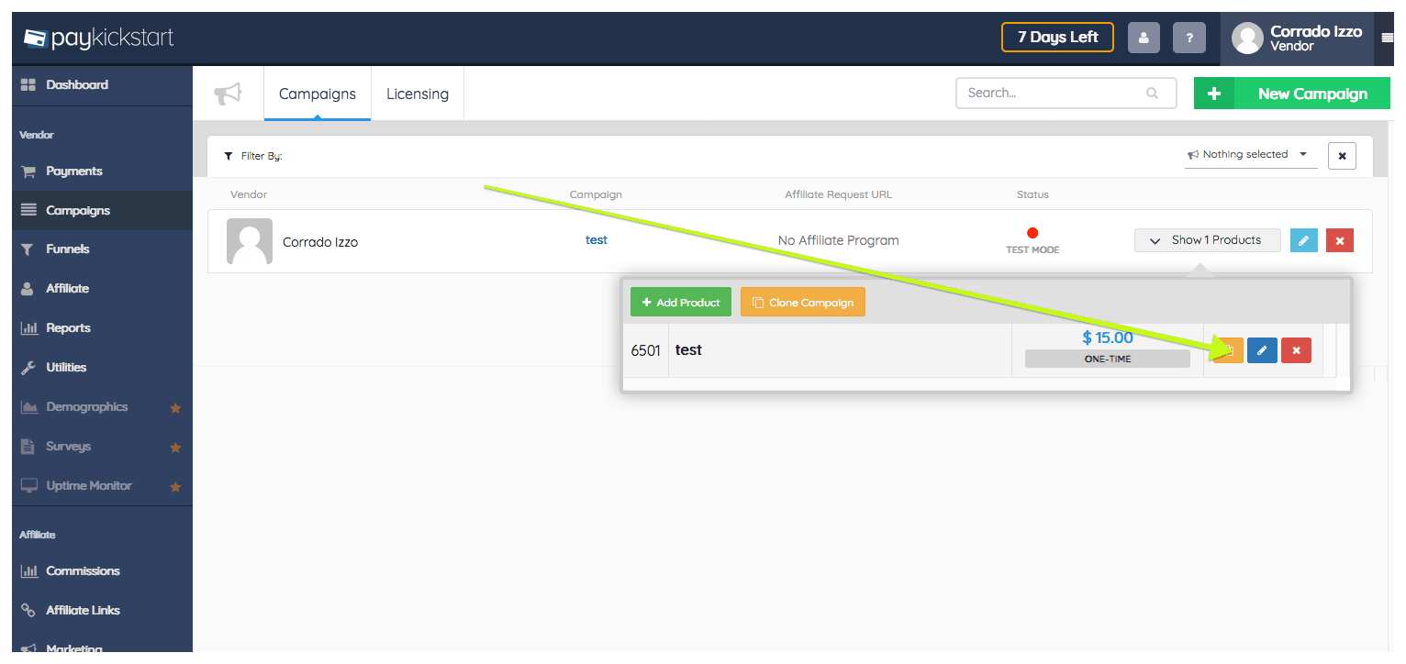Open the user profile icon in header

click(1144, 38)
